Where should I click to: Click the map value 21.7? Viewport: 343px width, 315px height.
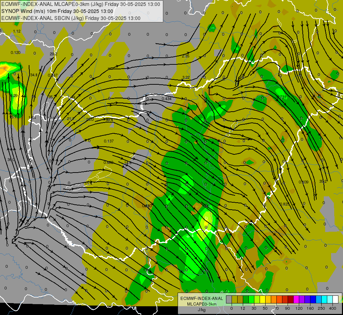[x=71, y=119]
